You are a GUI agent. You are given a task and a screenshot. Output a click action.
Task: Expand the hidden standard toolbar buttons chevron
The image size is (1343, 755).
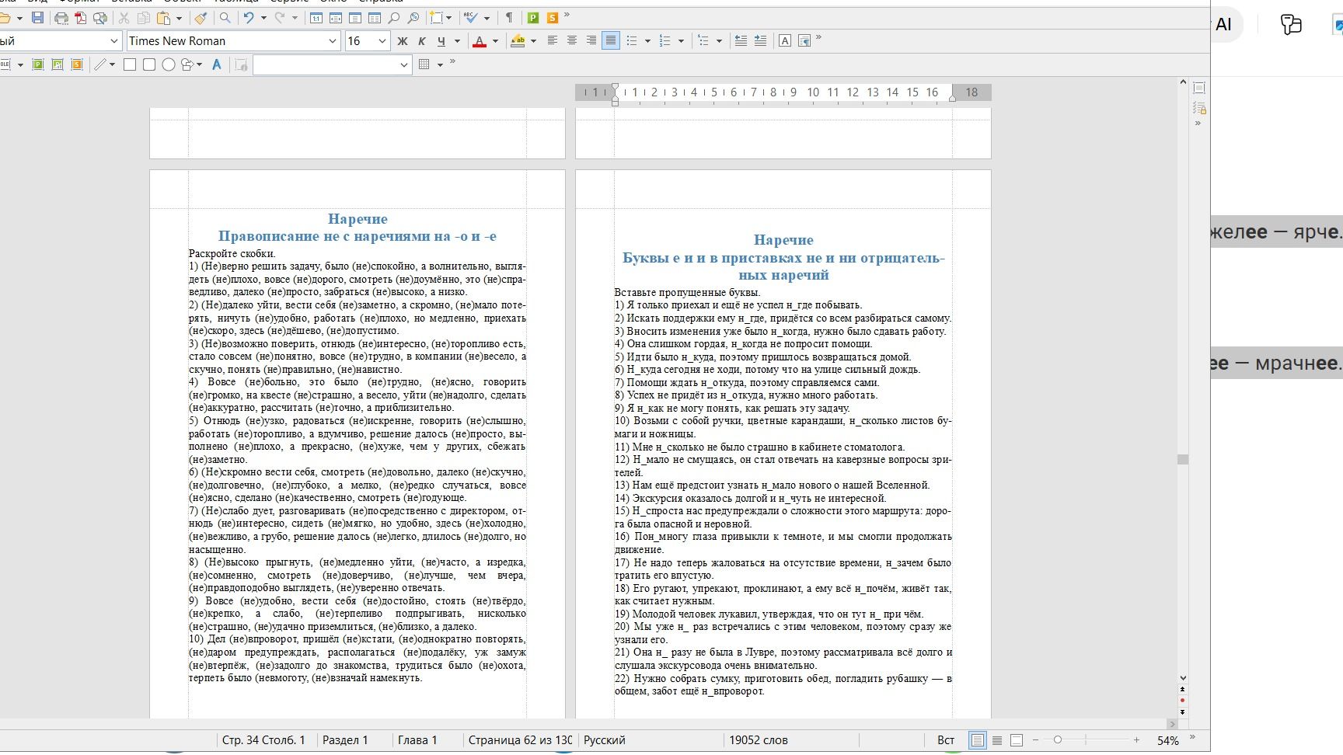click(x=567, y=16)
